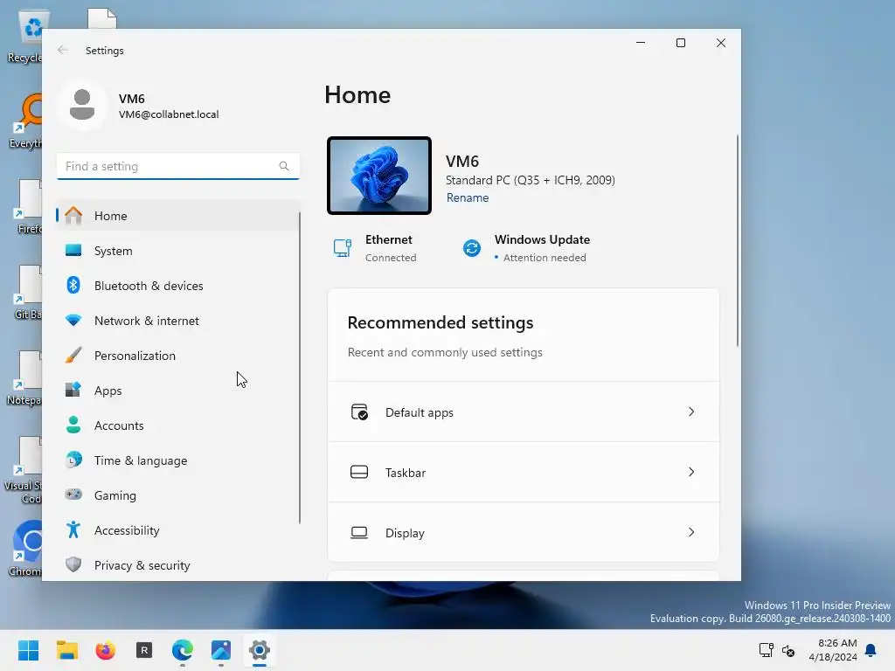The height and width of the screenshot is (671, 895).
Task: Open the System settings page
Action: pos(178,251)
